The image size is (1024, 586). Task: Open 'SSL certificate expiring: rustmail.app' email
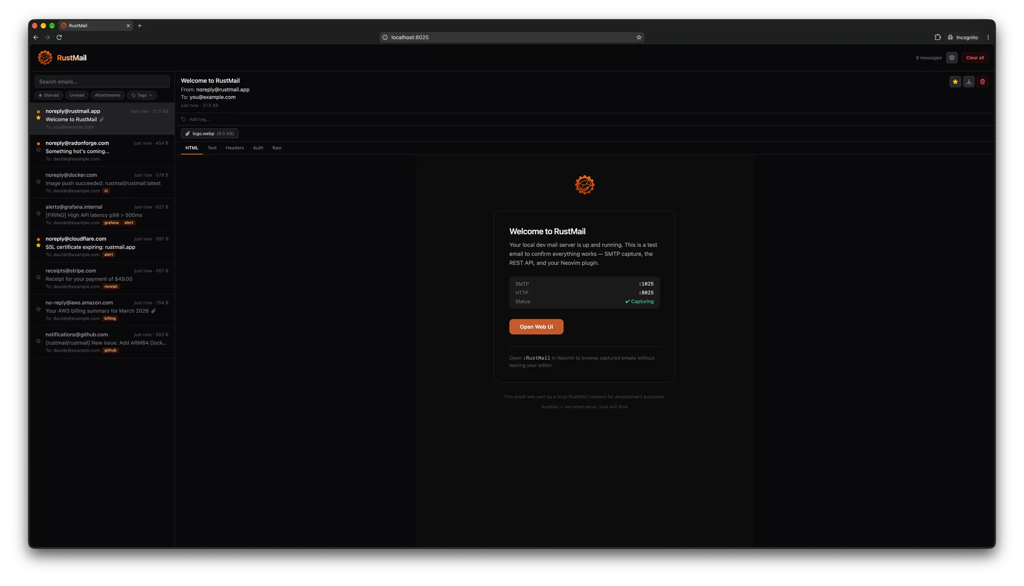coord(102,247)
